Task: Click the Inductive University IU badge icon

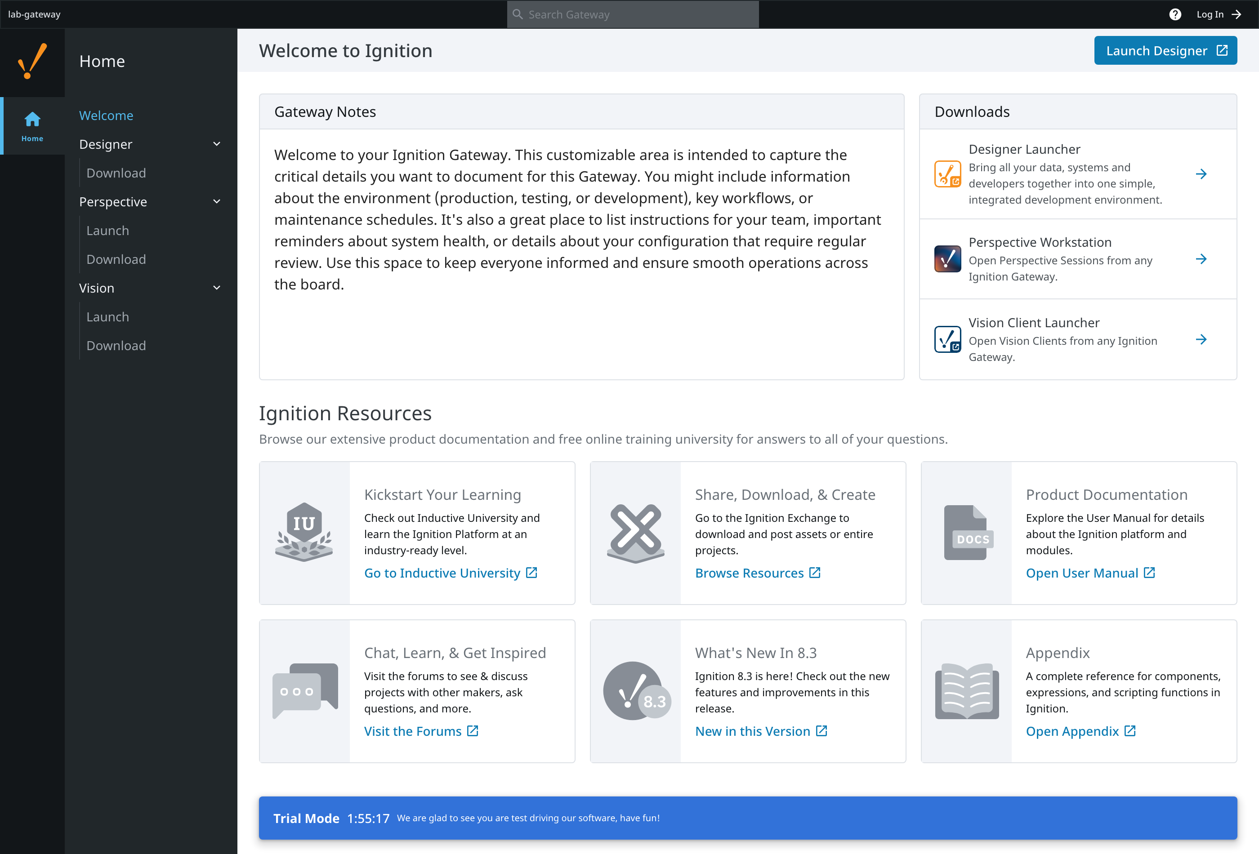Action: pos(304,532)
